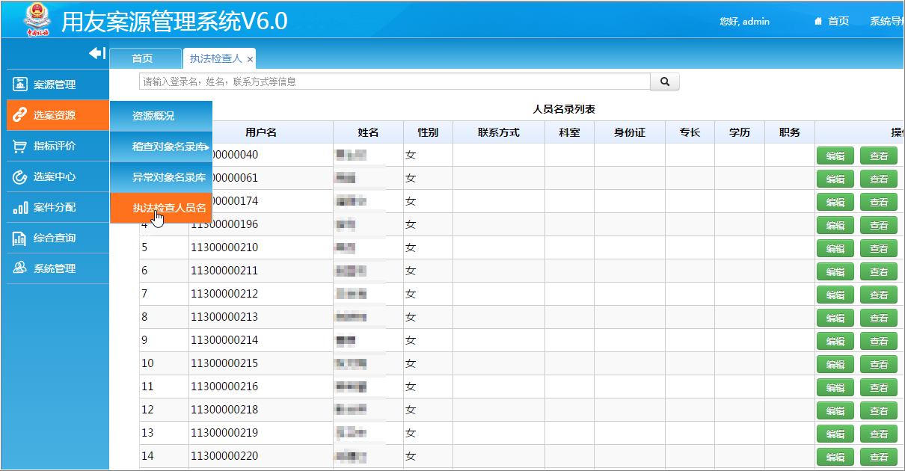
Task: Open 资源概况 submenu item
Action: click(161, 116)
